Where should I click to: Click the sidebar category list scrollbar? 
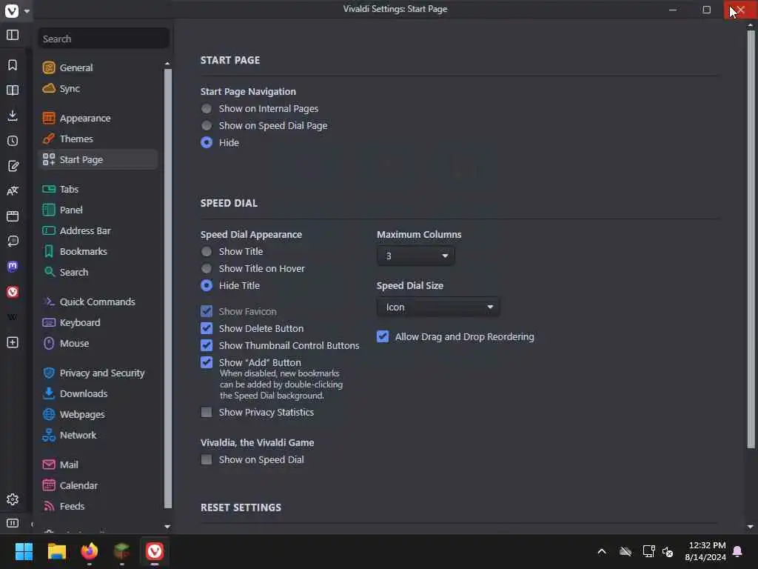[x=168, y=288]
